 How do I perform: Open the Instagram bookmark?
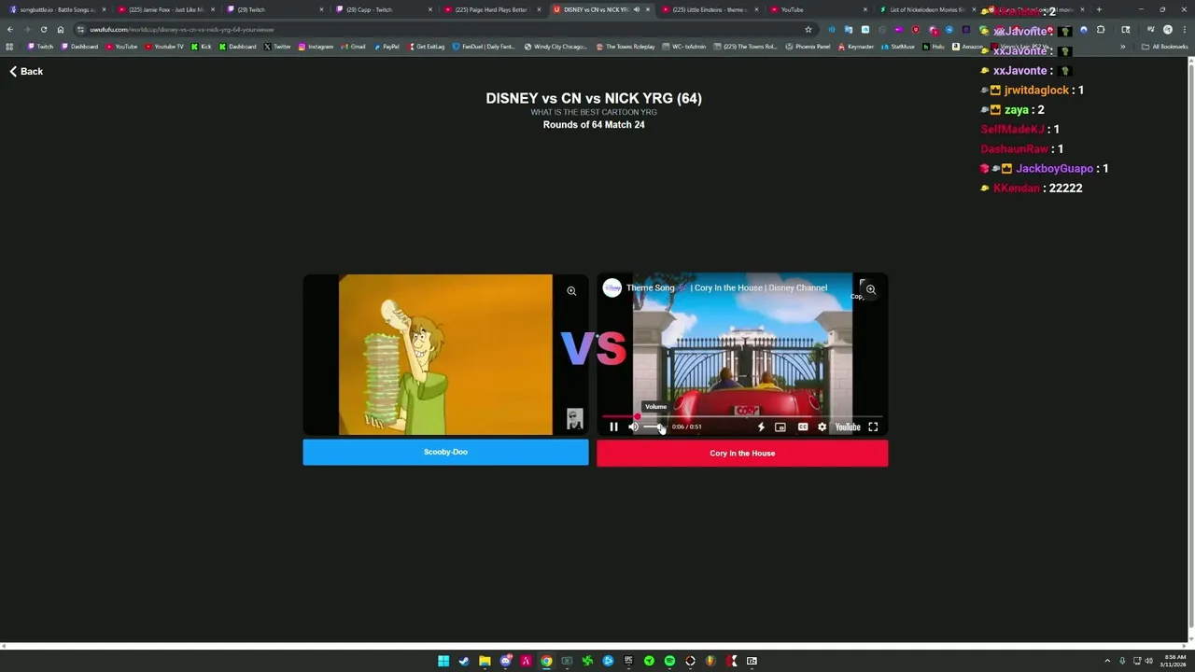pos(316,47)
